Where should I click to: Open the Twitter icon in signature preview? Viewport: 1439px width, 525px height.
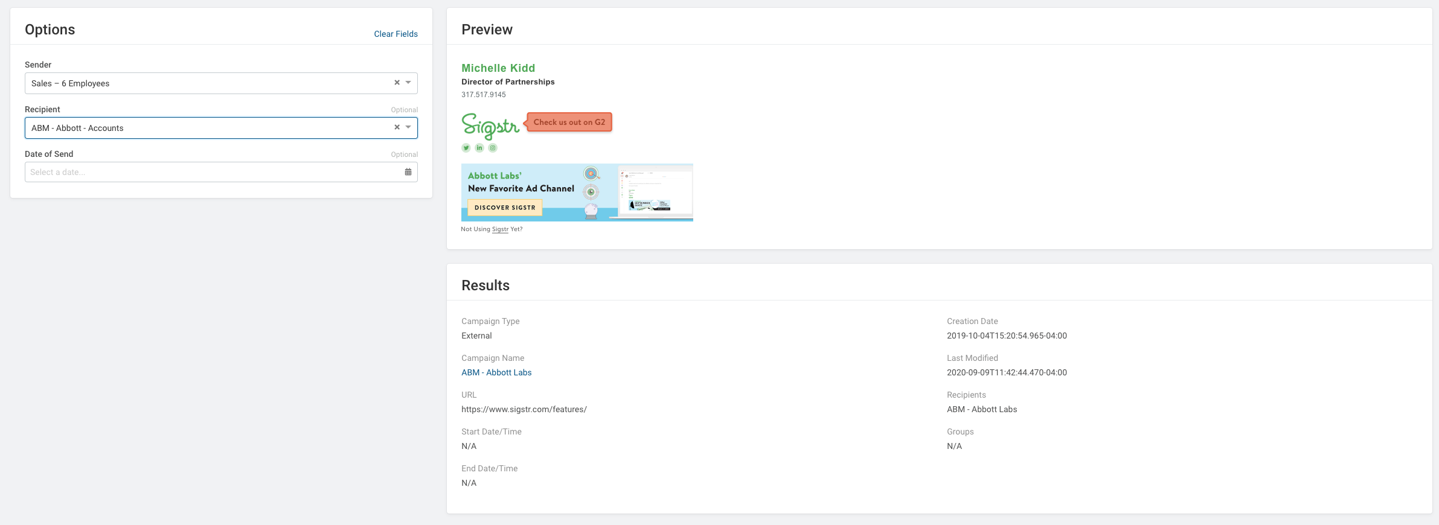coord(466,148)
